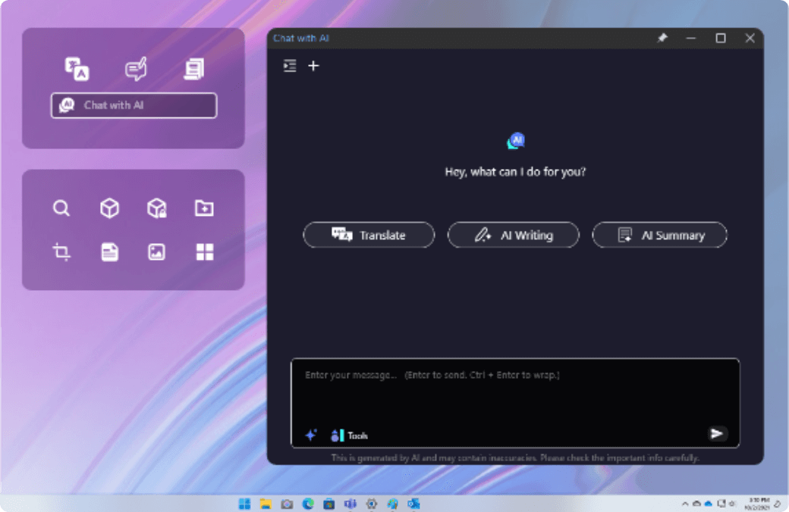This screenshot has height=512, width=789.
Task: Select the locked cube icon
Action: (157, 208)
